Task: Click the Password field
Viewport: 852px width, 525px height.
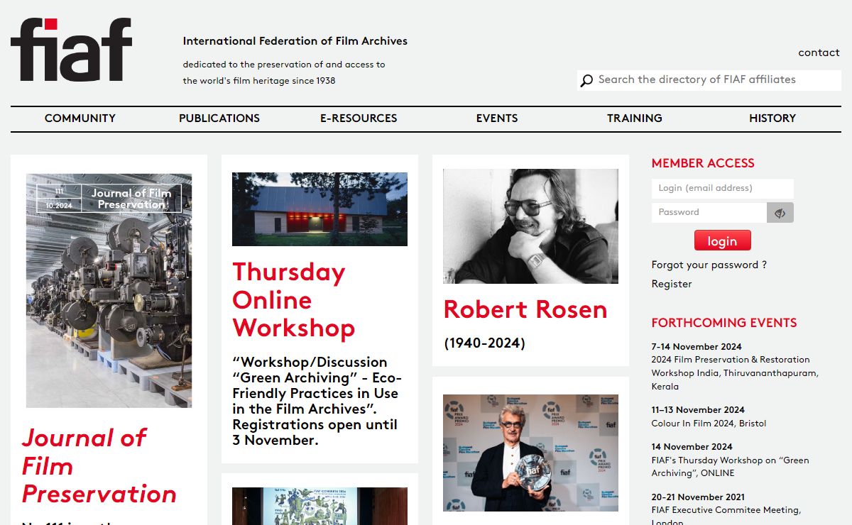Action: click(709, 212)
